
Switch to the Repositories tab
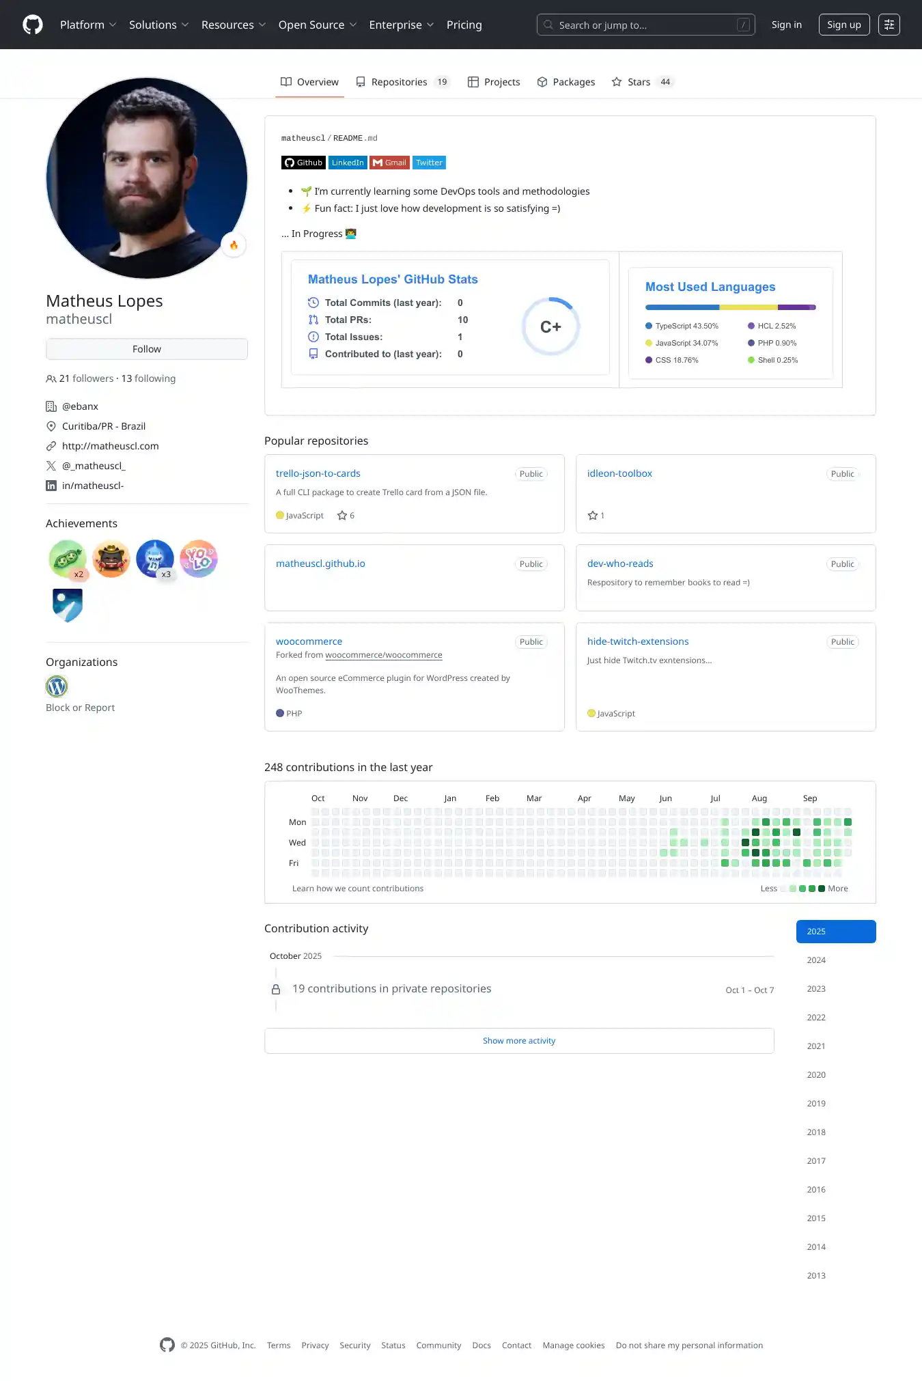[402, 82]
